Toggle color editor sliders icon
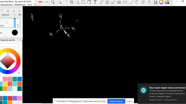 (x=19, y=73)
